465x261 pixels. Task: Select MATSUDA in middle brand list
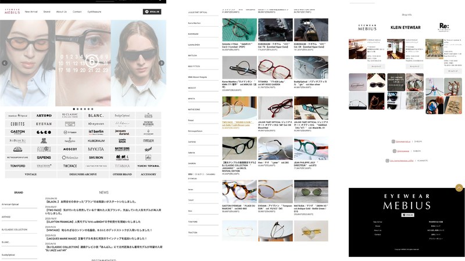pos(192,56)
